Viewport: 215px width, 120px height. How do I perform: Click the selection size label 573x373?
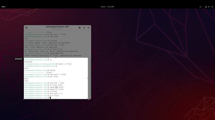click(18, 59)
